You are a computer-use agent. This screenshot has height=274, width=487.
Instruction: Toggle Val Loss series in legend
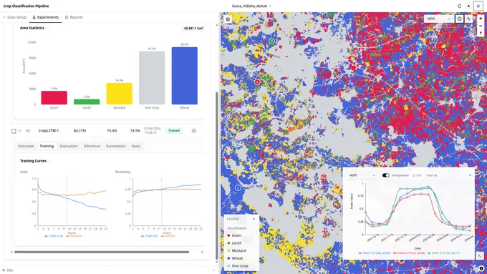[x=74, y=236]
